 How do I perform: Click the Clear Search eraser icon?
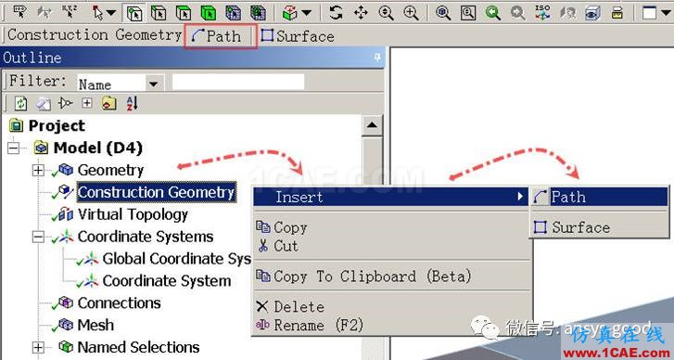point(43,103)
